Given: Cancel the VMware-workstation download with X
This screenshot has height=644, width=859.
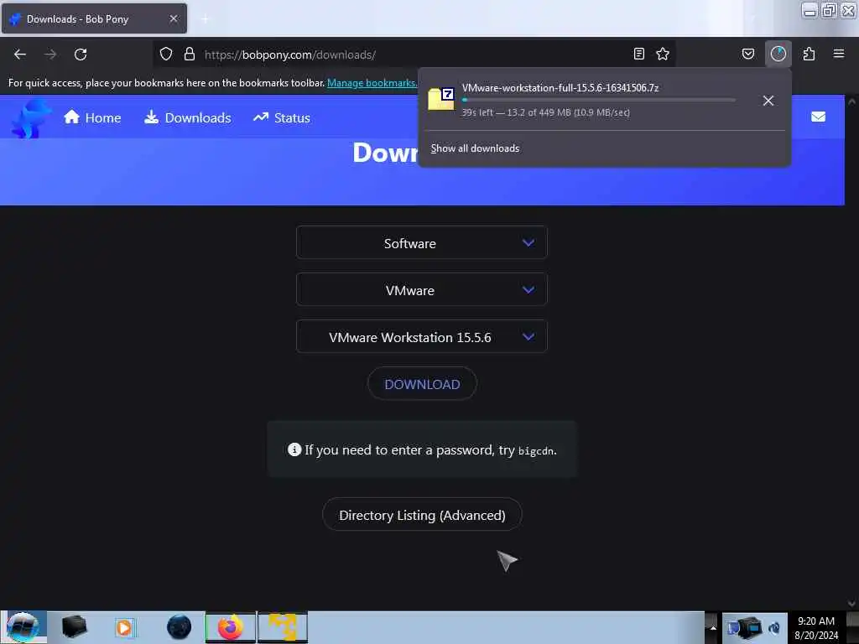Looking at the screenshot, I should pyautogui.click(x=768, y=101).
